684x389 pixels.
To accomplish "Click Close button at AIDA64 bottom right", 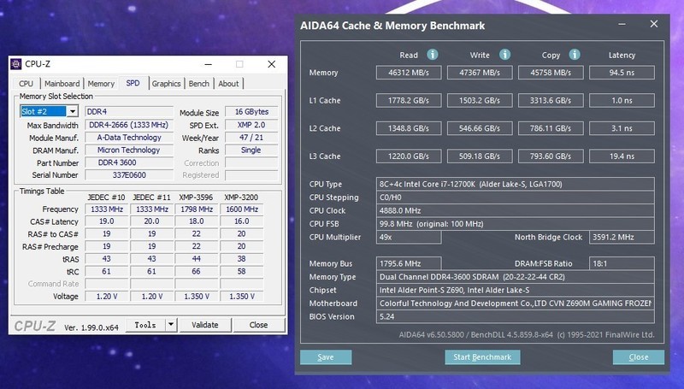I will click(x=639, y=357).
